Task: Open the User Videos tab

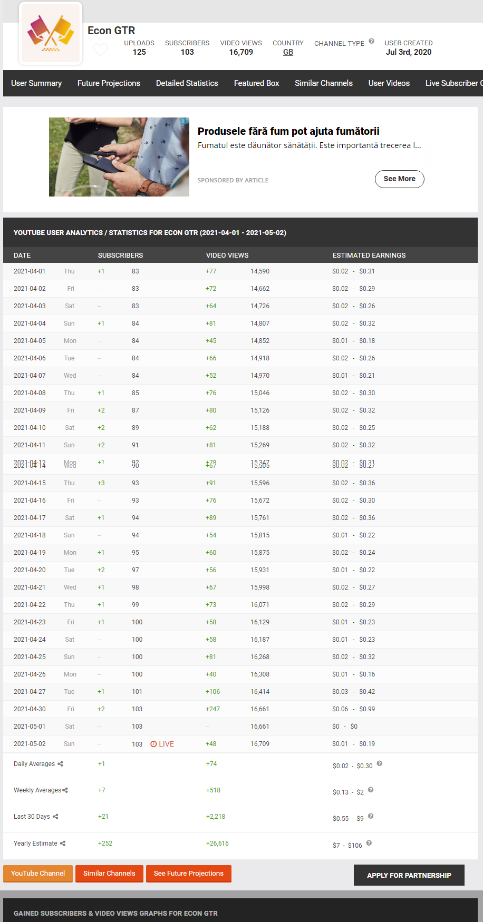Action: click(x=389, y=83)
